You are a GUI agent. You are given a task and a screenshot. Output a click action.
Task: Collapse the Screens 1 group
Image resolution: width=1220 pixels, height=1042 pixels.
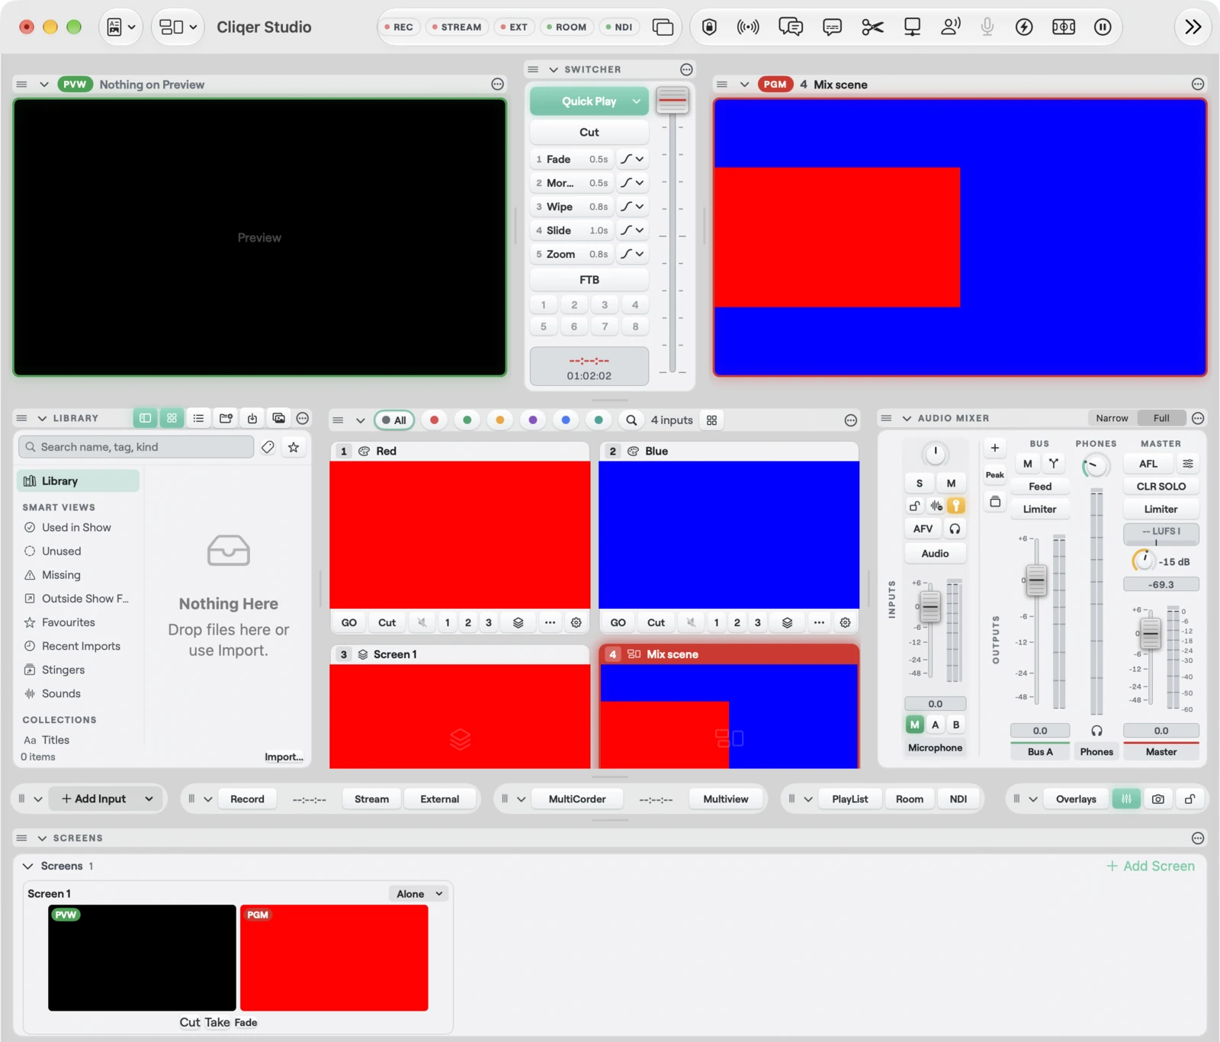pyautogui.click(x=28, y=866)
